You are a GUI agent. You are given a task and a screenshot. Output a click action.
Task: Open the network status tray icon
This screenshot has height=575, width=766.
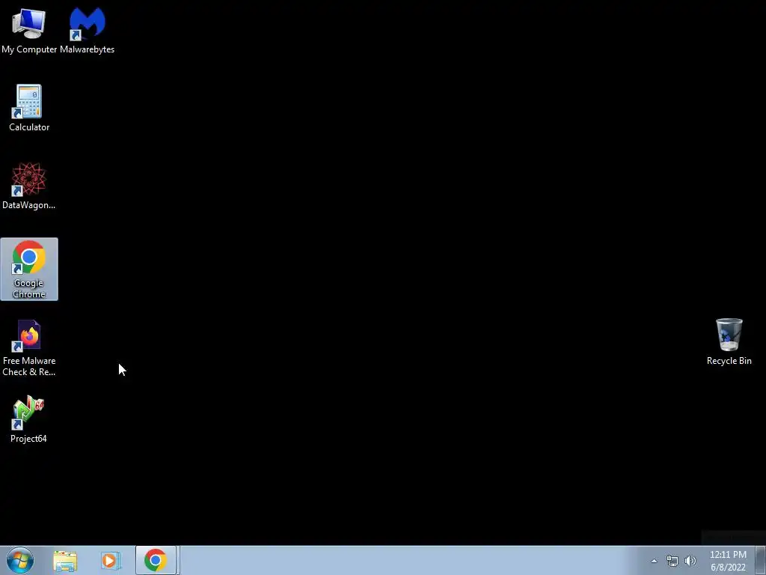pyautogui.click(x=672, y=561)
